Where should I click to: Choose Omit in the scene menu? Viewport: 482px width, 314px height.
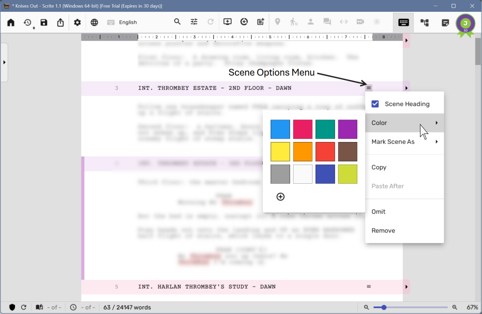tap(378, 212)
